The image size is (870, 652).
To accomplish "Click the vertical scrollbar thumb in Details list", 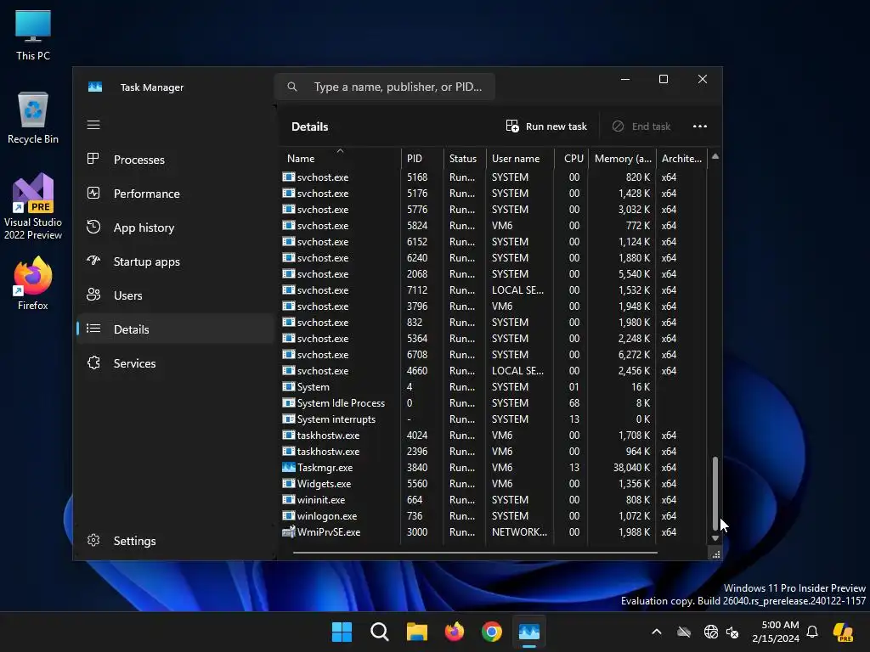I will tap(715, 493).
